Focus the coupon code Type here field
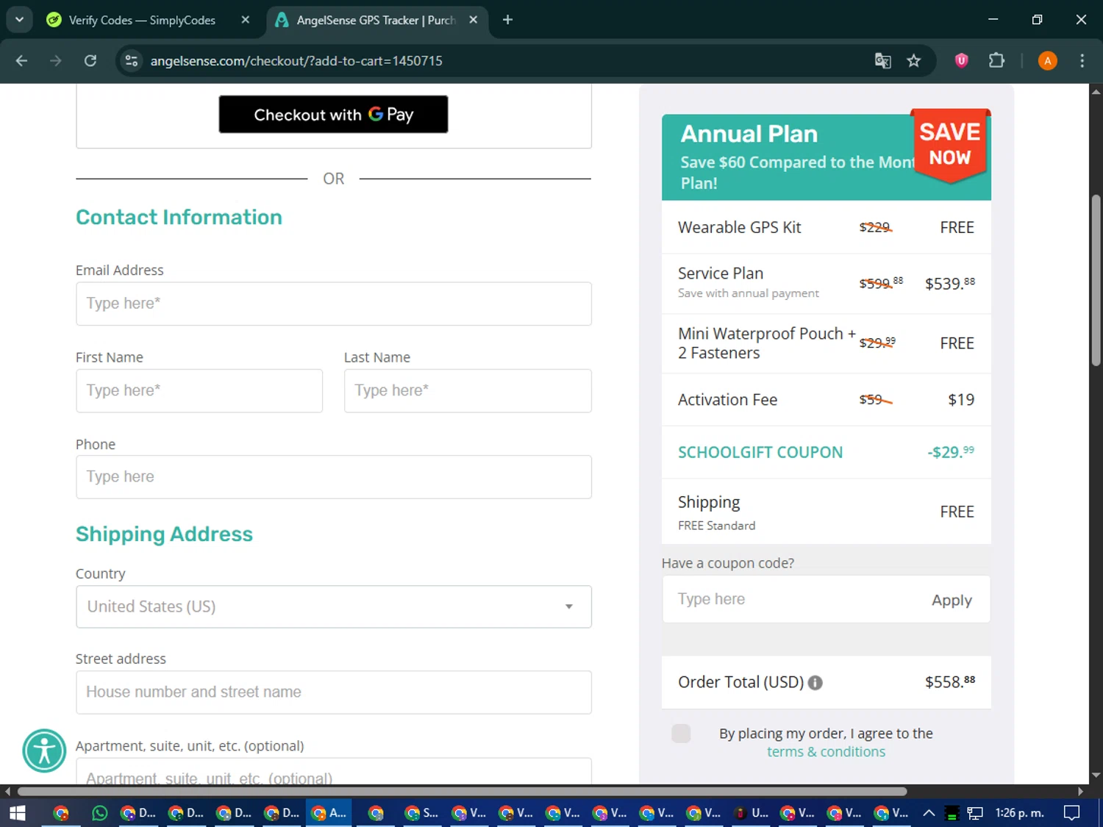1103x827 pixels. coord(794,599)
